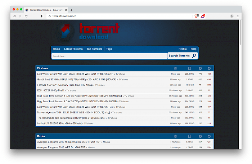Sort TV shows by the age clock icon
This screenshot has height=164, width=252.
[175, 69]
